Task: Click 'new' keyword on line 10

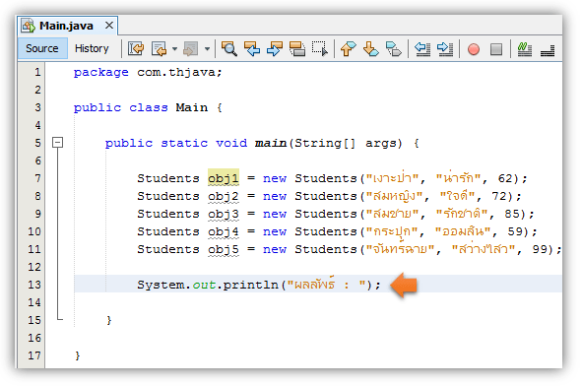Action: tap(275, 231)
